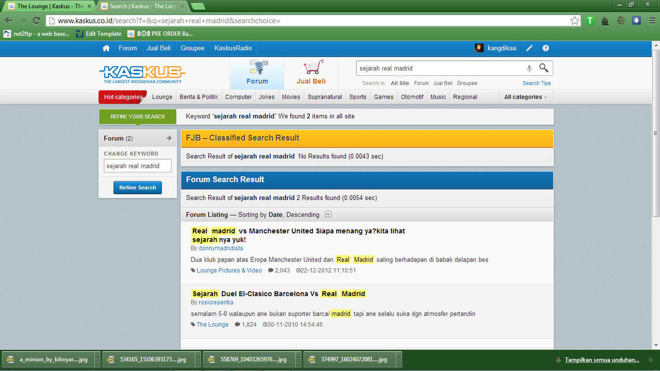Image resolution: width=660 pixels, height=371 pixels.
Task: Set search scope to All Site
Action: (x=400, y=83)
